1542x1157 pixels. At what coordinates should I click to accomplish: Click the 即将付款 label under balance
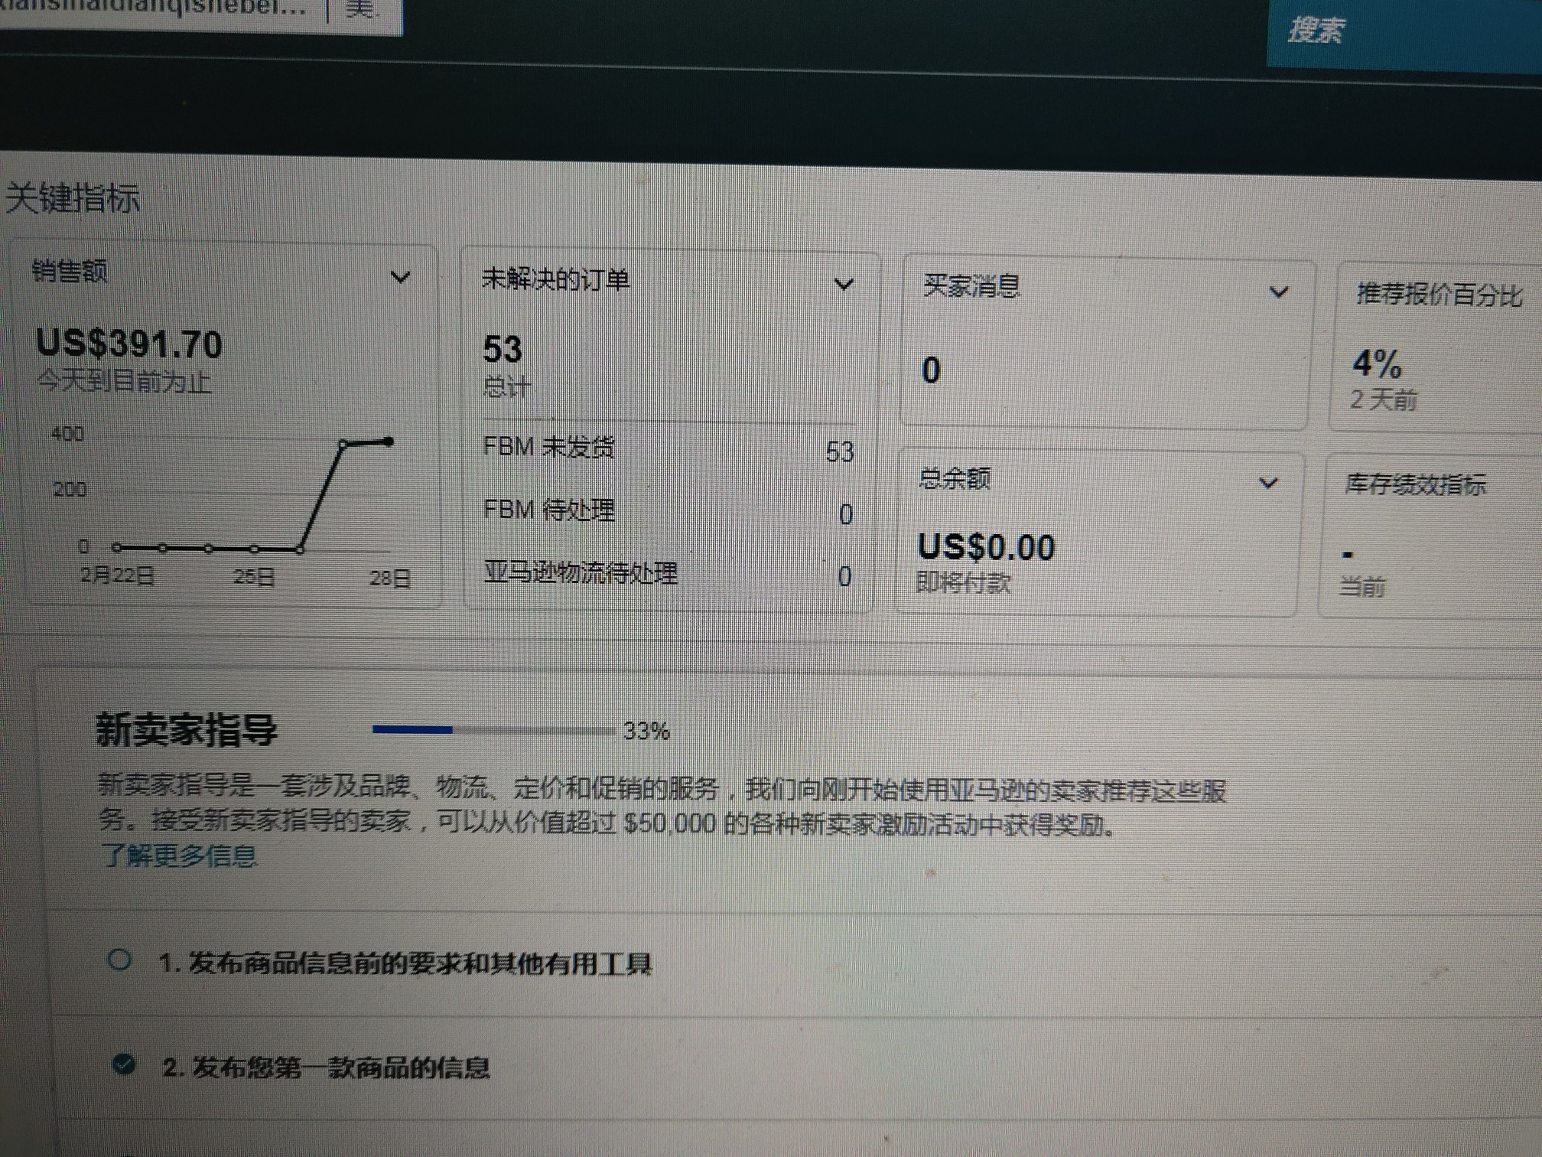964,583
